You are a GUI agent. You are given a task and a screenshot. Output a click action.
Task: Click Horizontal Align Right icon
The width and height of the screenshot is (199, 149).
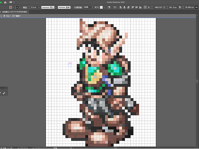(128, 7)
